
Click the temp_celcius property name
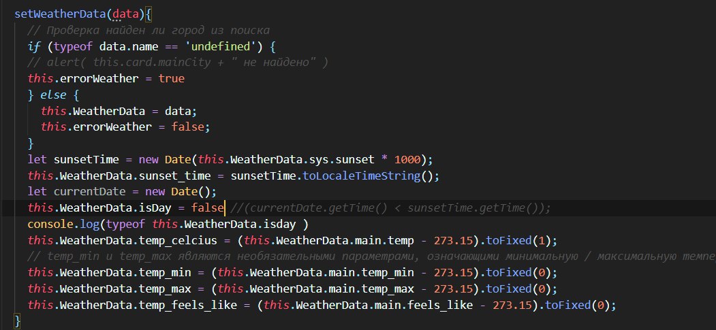pyautogui.click(x=178, y=240)
